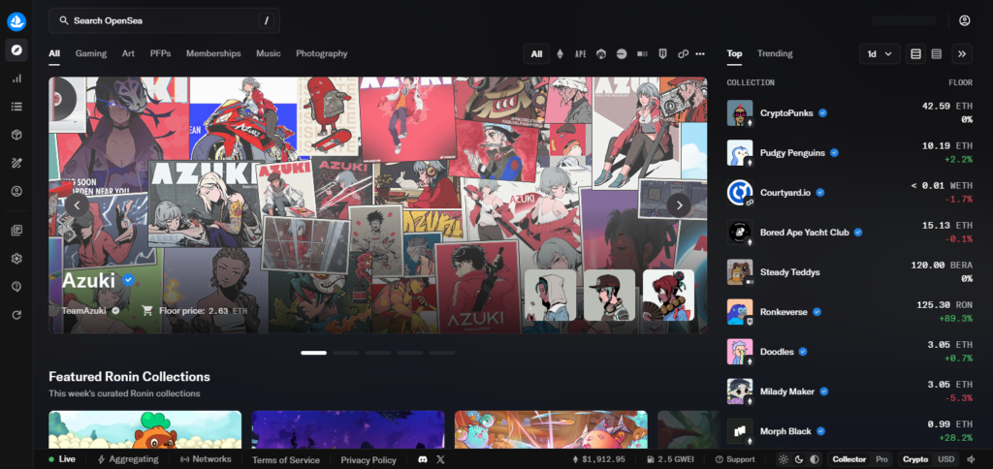Click Support in the footer

click(x=735, y=459)
